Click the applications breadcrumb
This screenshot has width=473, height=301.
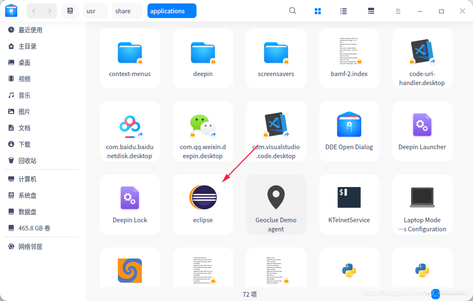[x=172, y=11]
